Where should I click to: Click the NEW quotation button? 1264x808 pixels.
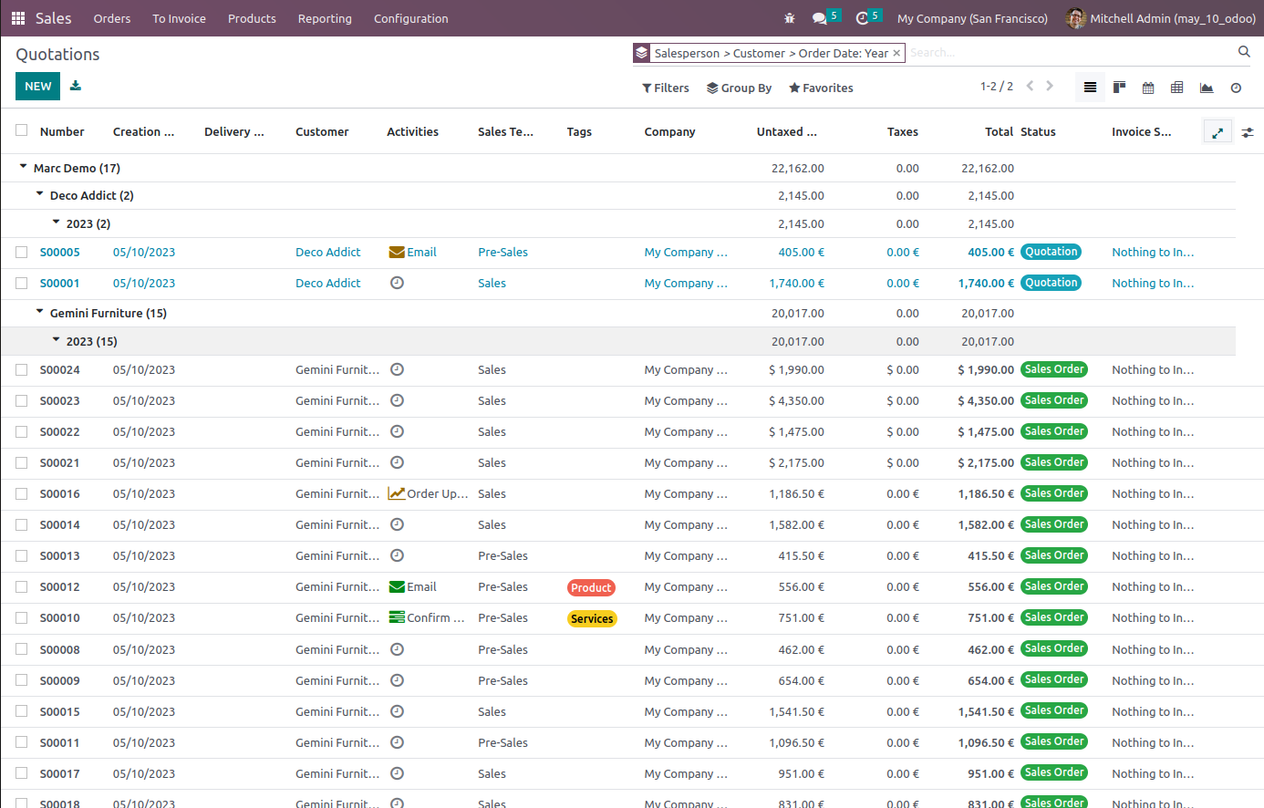point(37,86)
